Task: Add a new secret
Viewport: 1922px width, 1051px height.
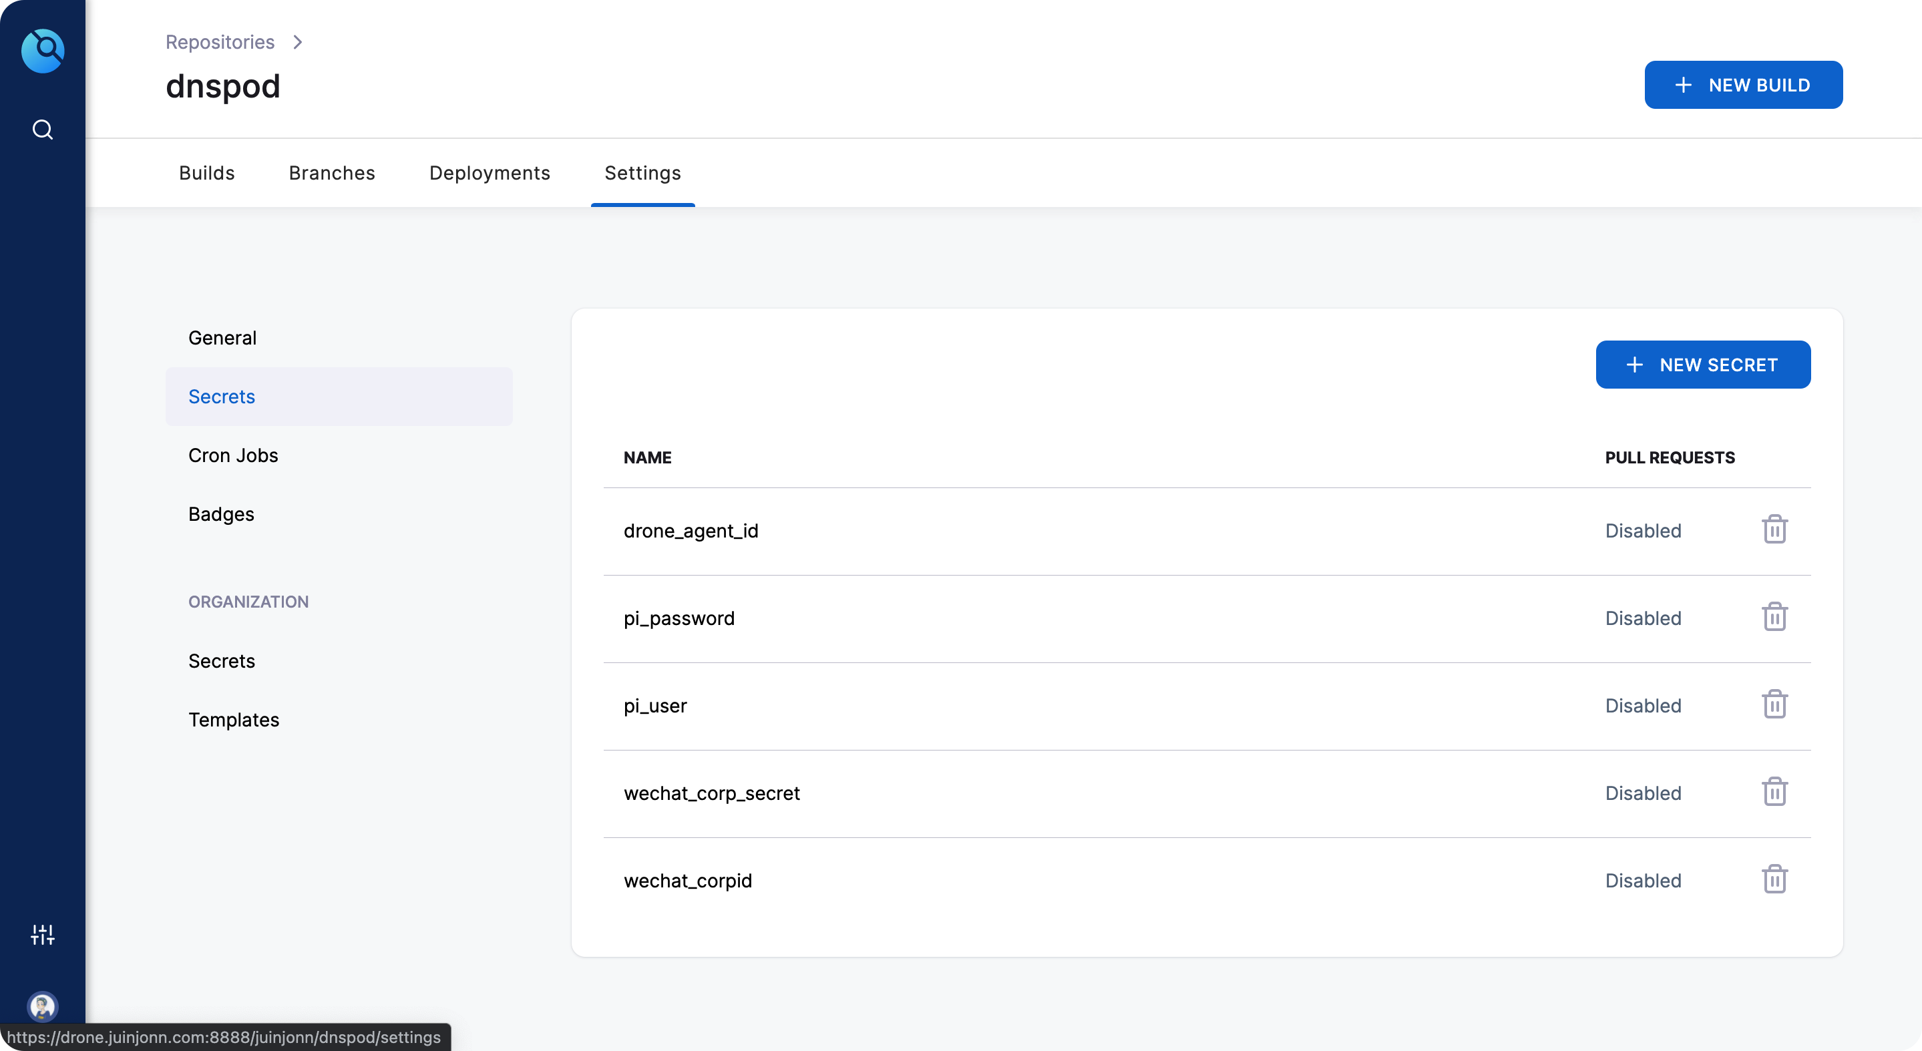Action: 1704,364
